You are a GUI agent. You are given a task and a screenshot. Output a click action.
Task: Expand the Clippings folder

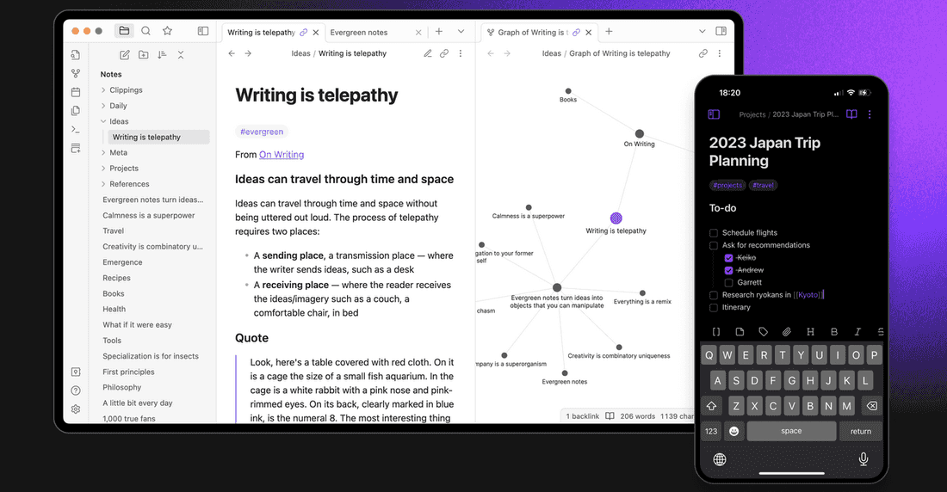tap(103, 90)
